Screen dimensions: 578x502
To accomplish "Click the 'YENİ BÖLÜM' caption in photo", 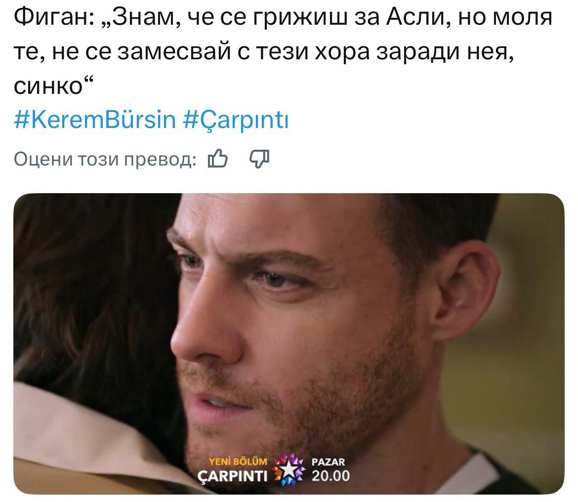I will pyautogui.click(x=238, y=461).
